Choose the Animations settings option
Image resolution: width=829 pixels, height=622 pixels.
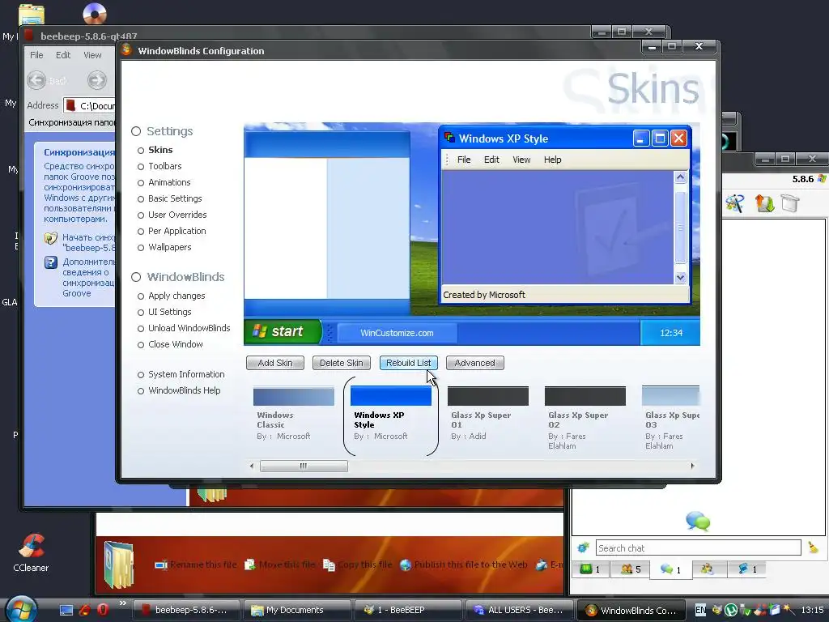coord(169,182)
